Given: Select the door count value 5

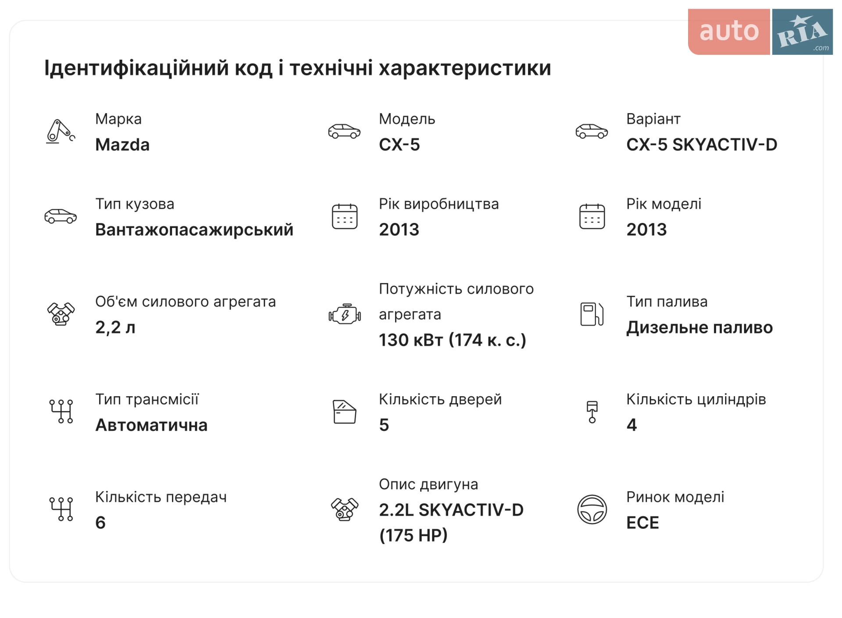Looking at the screenshot, I should click(384, 425).
